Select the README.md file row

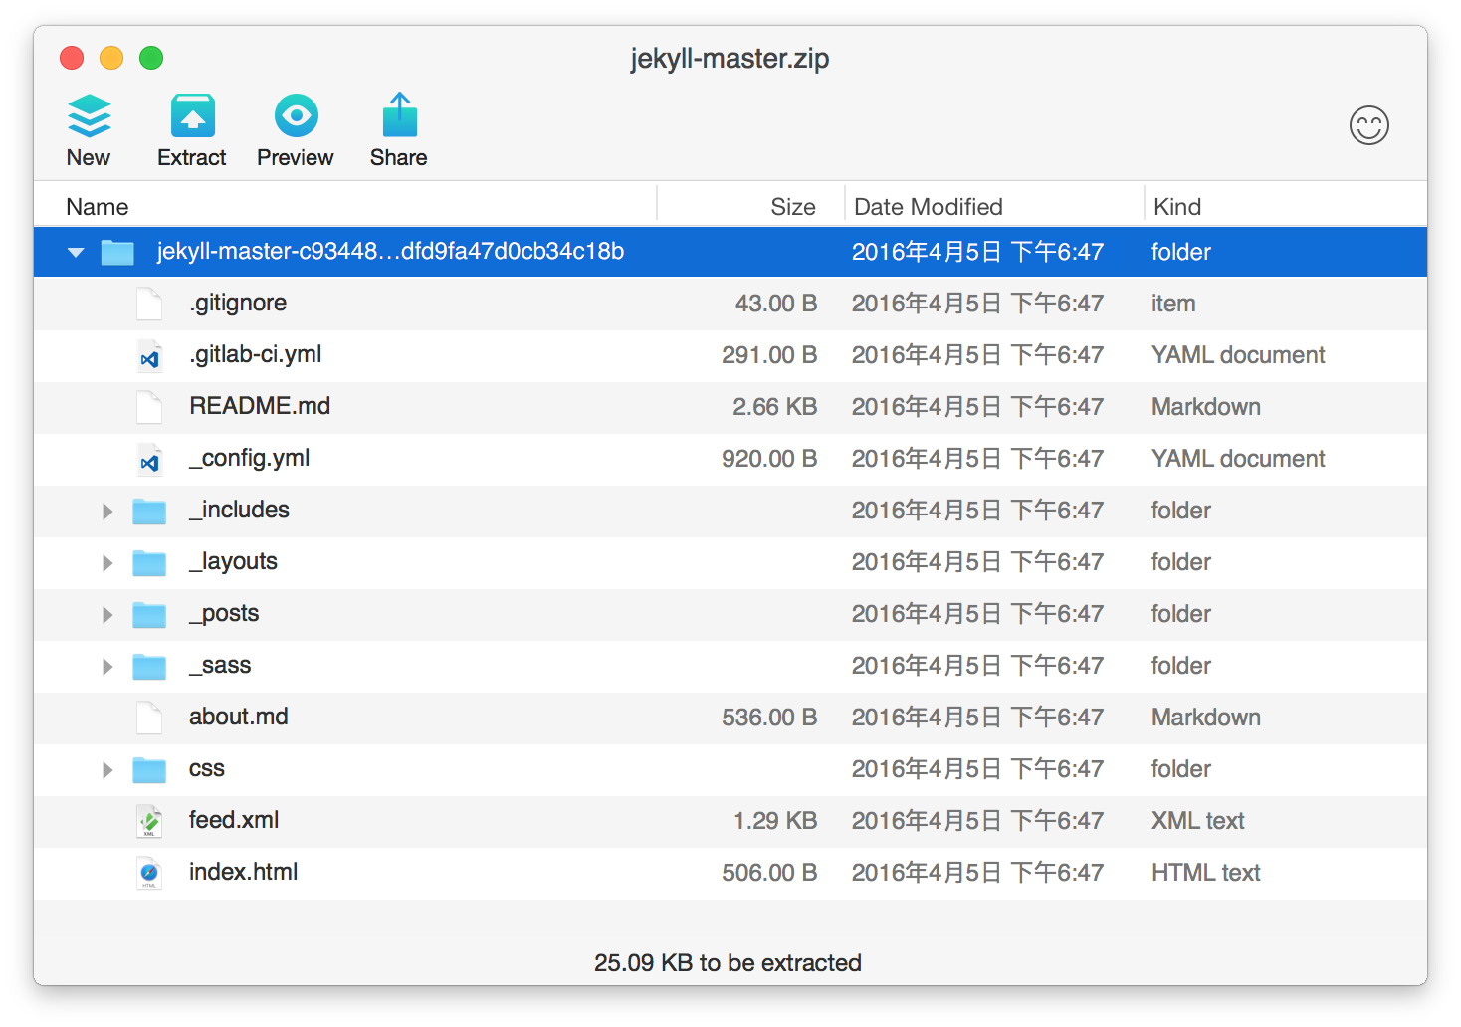(260, 407)
